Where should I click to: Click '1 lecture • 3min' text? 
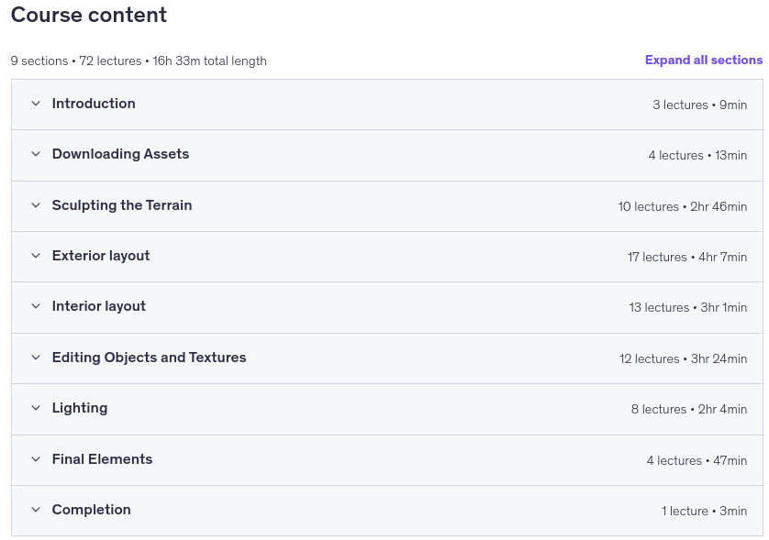click(704, 511)
